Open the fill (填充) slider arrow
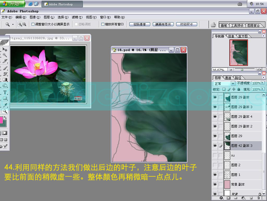 click(262, 89)
